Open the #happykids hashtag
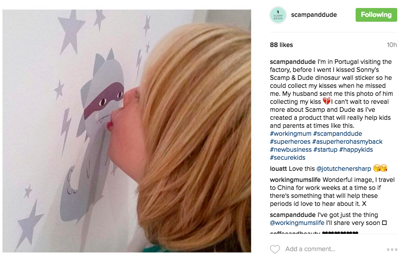 [356, 150]
